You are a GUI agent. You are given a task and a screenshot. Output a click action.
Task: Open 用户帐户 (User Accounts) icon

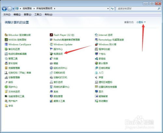tap(6, 101)
